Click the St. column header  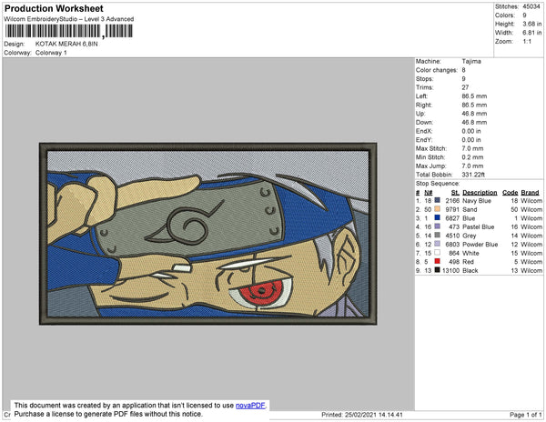455,193
